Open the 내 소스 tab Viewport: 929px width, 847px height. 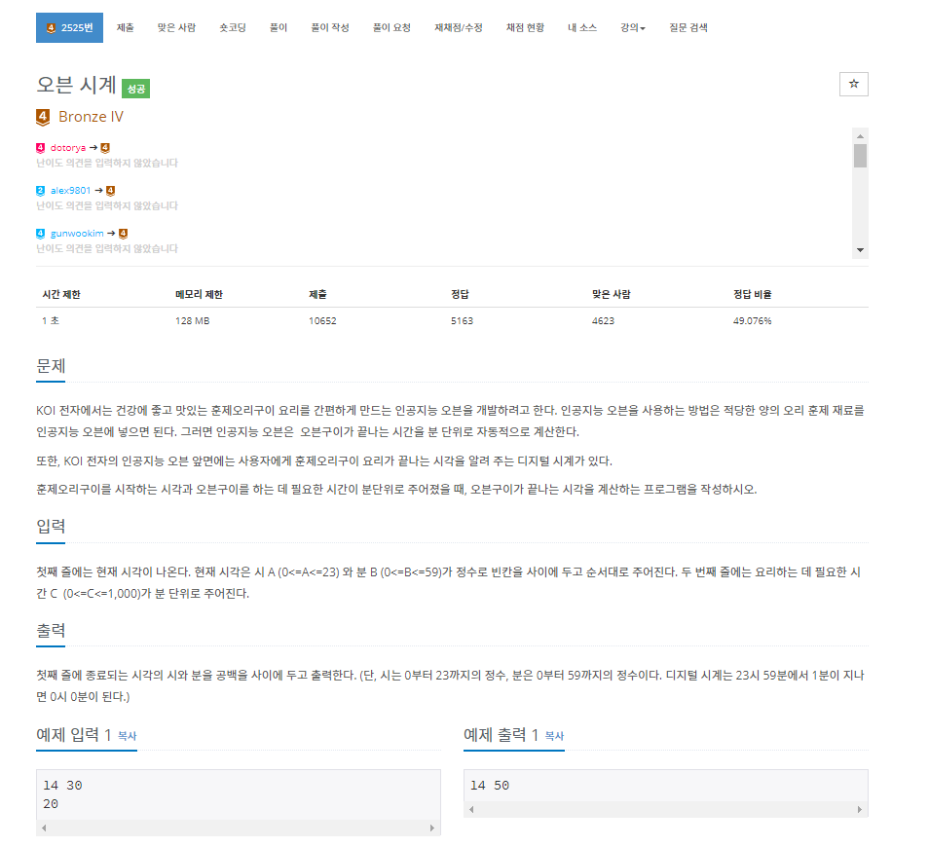[x=582, y=28]
